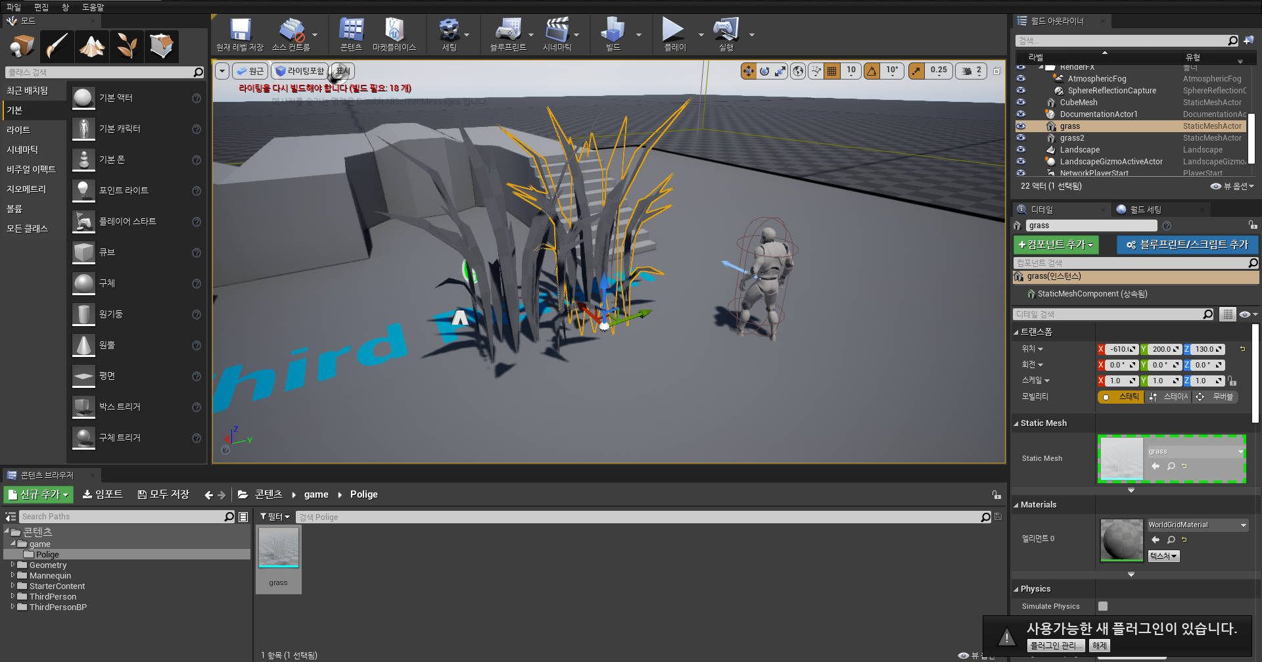Open WorldGridMaterial material dropdown
This screenshot has height=662, width=1262.
coord(1198,525)
